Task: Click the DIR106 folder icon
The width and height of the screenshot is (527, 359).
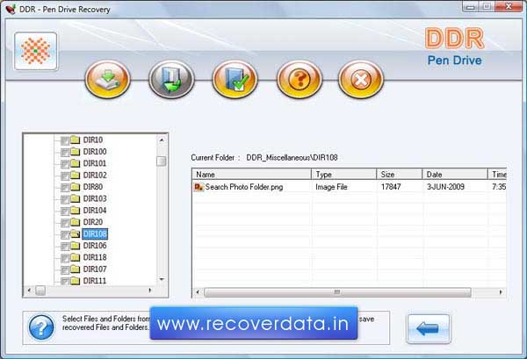Action: pyautogui.click(x=76, y=246)
